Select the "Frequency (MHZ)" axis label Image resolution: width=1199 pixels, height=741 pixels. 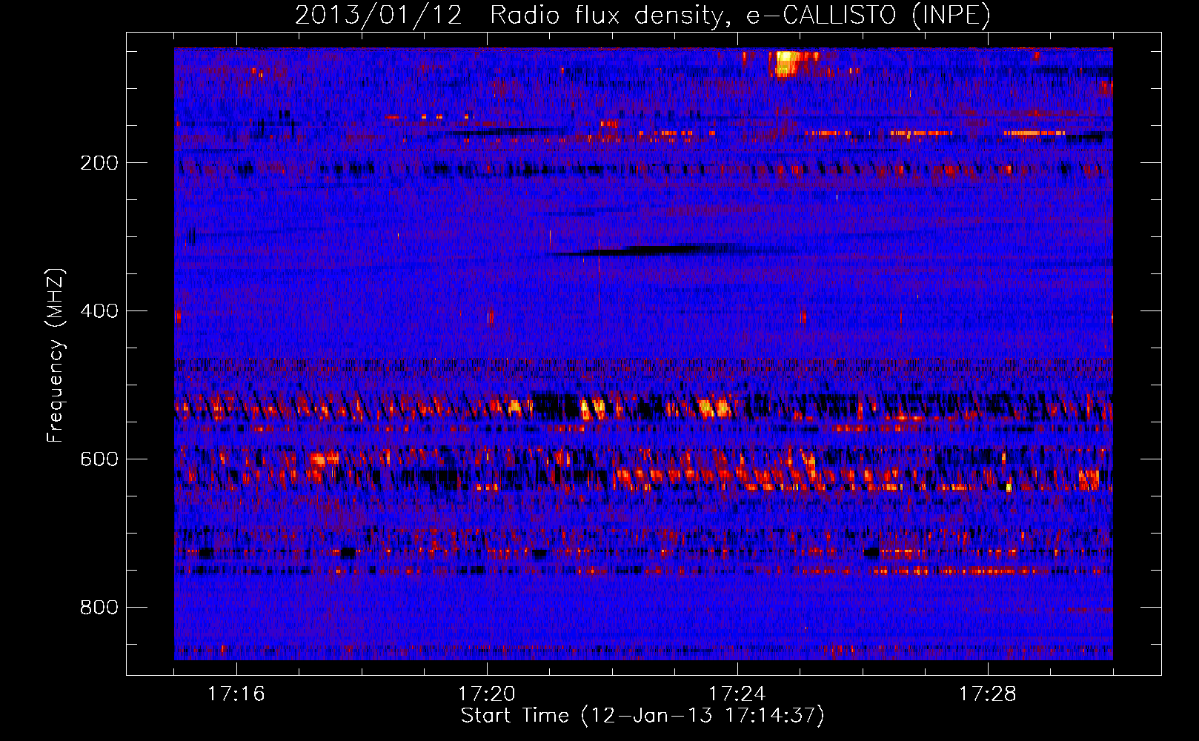(x=56, y=356)
